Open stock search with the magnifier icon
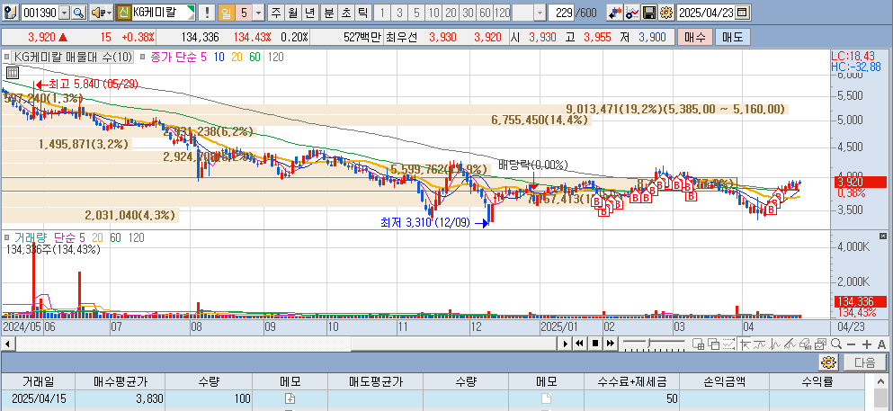The width and height of the screenshot is (893, 411). (x=78, y=12)
